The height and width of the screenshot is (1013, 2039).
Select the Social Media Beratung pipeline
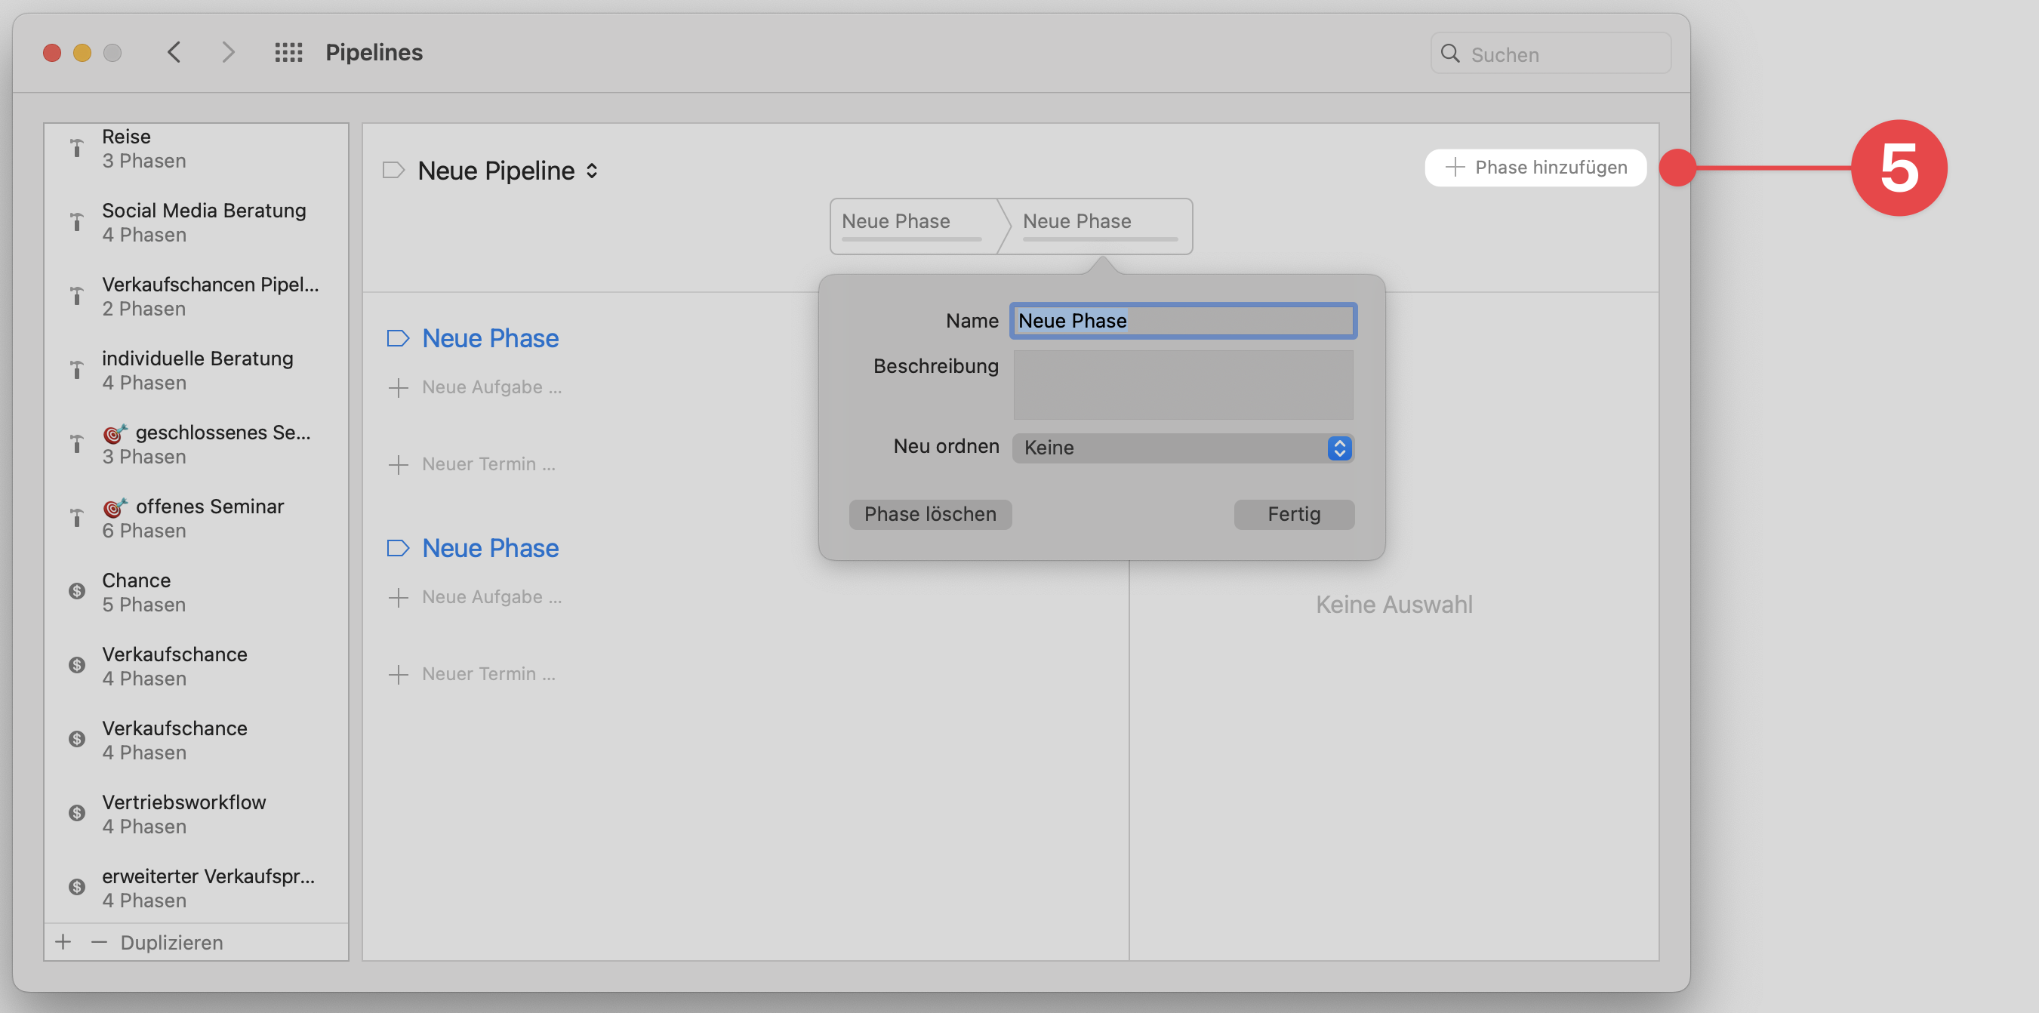tap(203, 222)
